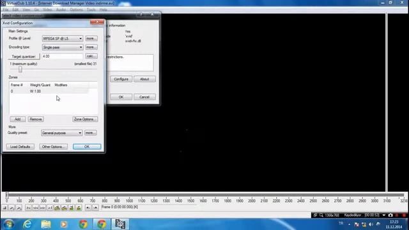Click the Frame # column header
Image resolution: width=409 pixels, height=230 pixels.
coord(17,85)
